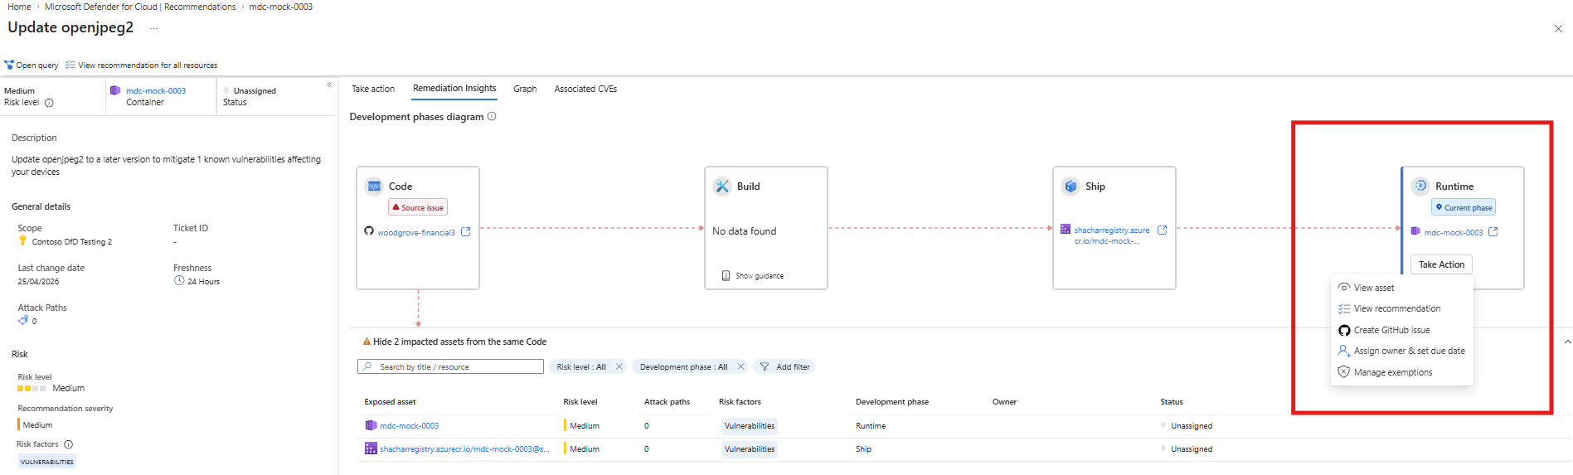Click the GitHub icon beside woodgrove-financial3

(369, 231)
